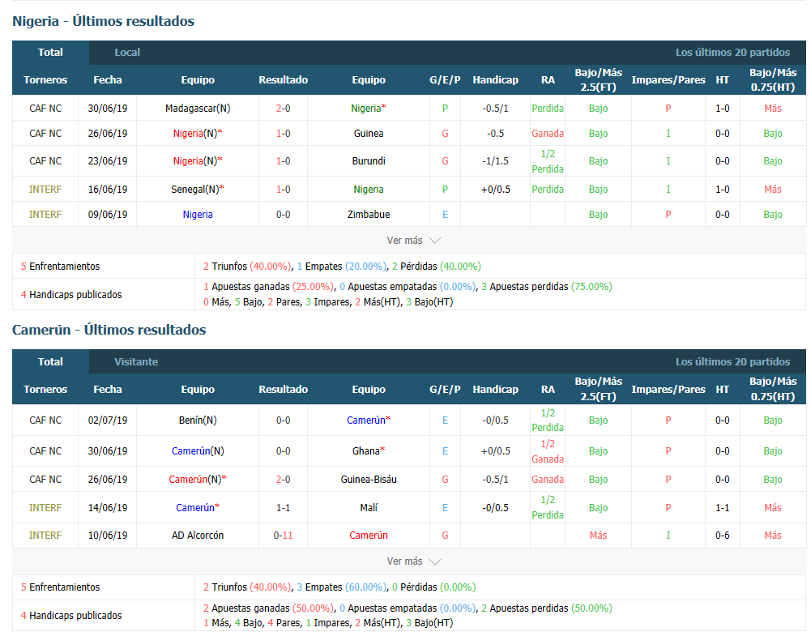Open Nigeria's last 20 matches filter

coord(732,52)
